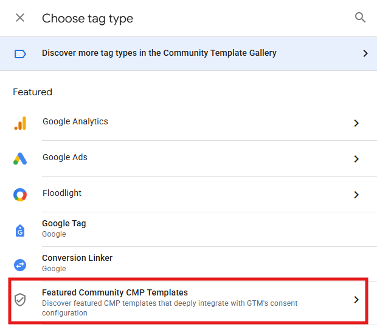Click the Choose tag type title
This screenshot has height=327, width=377.
88,19
